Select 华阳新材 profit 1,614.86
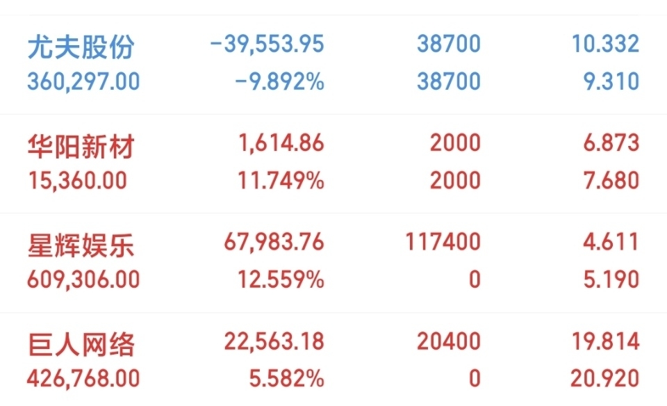The width and height of the screenshot is (667, 406). 281,143
